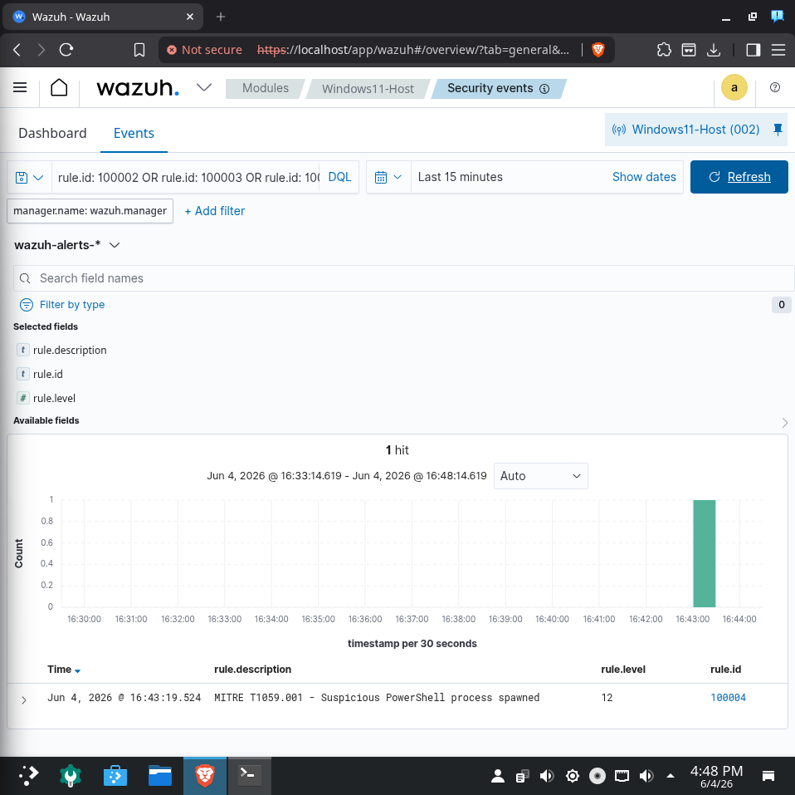Click the rule.level number type icon
Image resolution: width=795 pixels, height=795 pixels.
click(22, 398)
